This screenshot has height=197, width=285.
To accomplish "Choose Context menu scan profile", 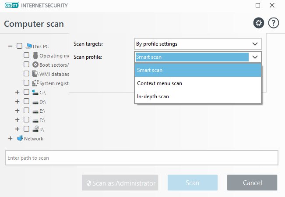I will [198, 83].
